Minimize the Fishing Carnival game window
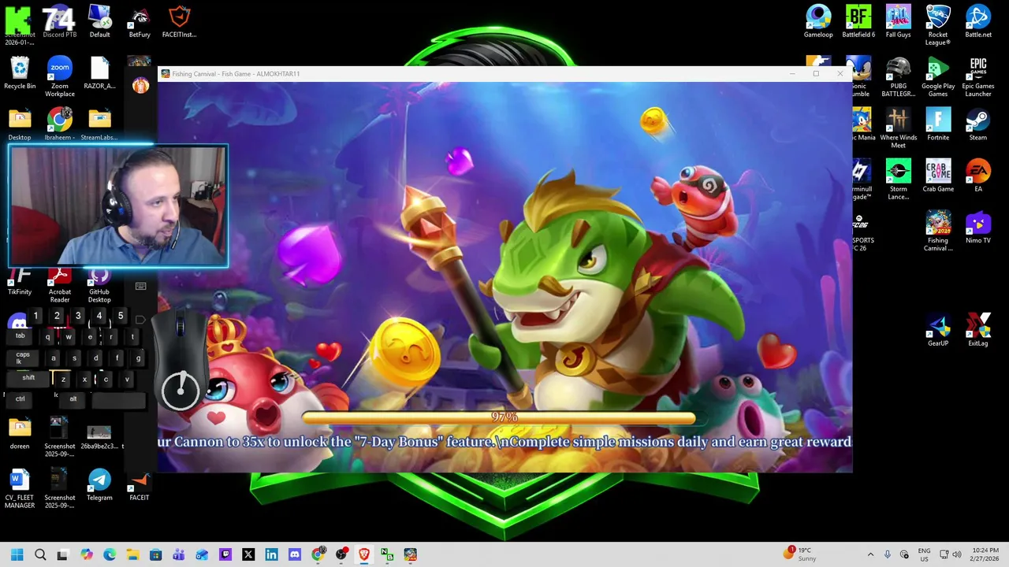 pyautogui.click(x=792, y=74)
